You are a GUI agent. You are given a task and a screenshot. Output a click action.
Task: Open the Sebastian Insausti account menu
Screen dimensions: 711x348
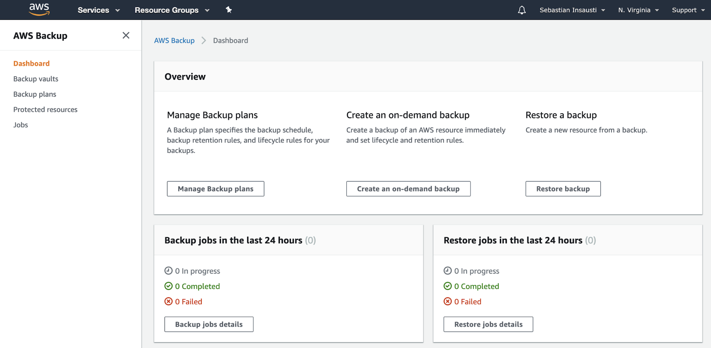point(572,10)
